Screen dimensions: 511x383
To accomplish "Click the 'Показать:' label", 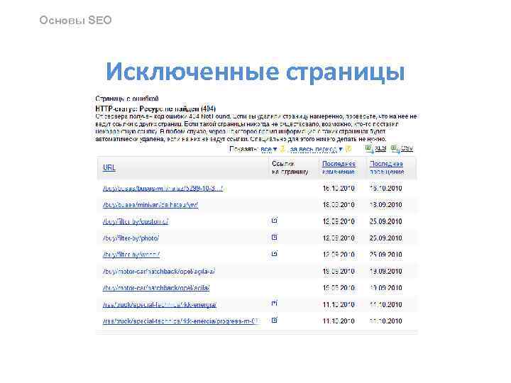I will pyautogui.click(x=243, y=149).
